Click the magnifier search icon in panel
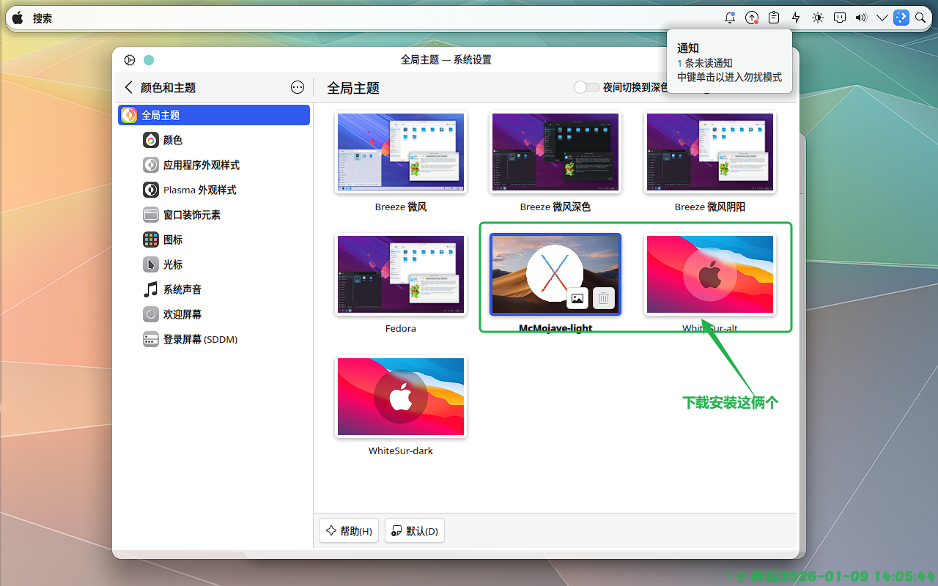 920,18
